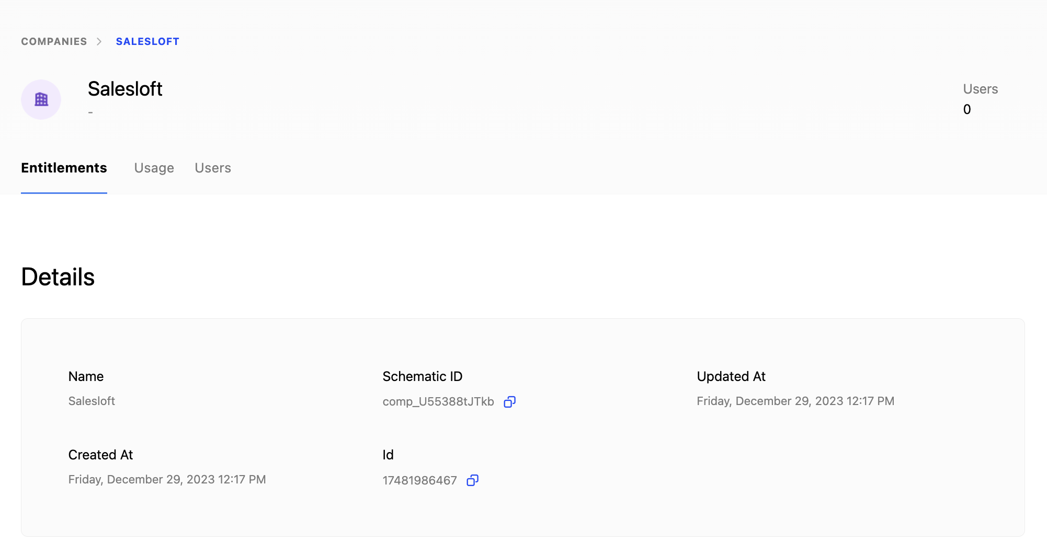The image size is (1047, 554).
Task: Click the Schematic ID field label
Action: click(423, 376)
